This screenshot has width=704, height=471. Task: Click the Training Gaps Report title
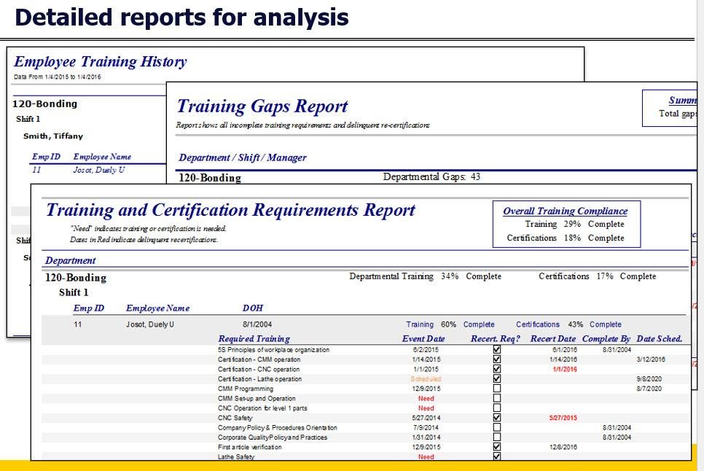click(262, 106)
